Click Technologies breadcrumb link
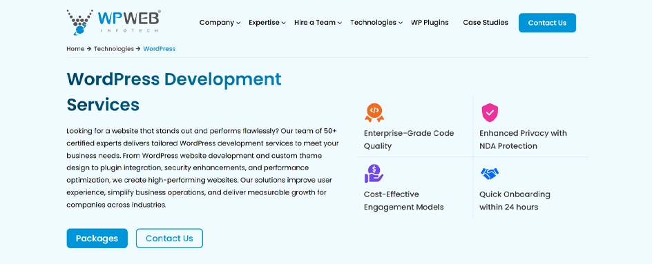Viewport: 652px width, 264px height. tap(113, 48)
